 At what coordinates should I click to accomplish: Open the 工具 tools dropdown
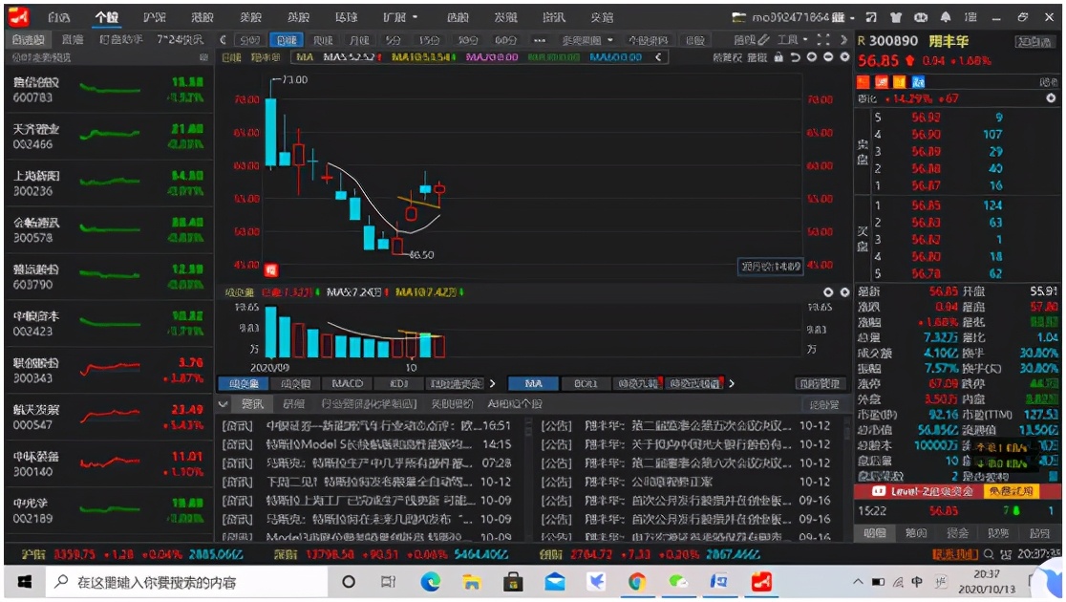tap(792, 40)
